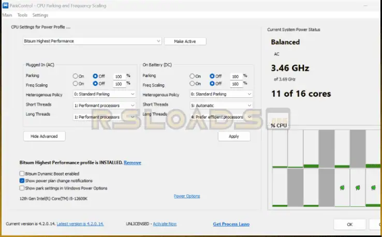Viewport: 382px width, 237px height.
Task: Click the ParkControl app icon in title bar
Action: (5, 6)
